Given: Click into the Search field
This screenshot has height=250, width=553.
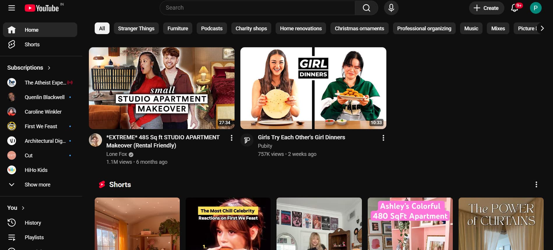Looking at the screenshot, I should pos(256,8).
